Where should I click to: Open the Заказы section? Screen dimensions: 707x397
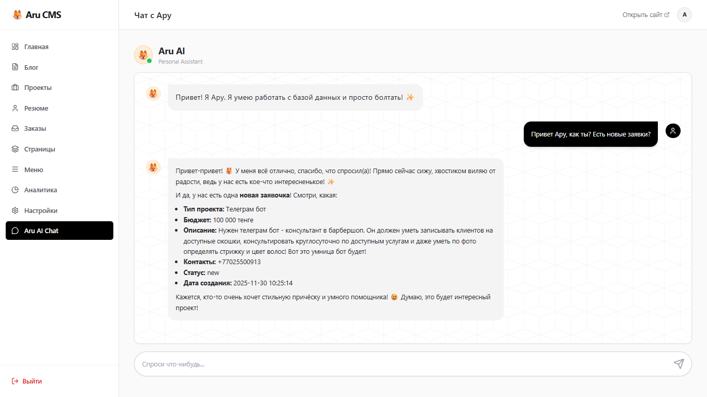pos(35,128)
